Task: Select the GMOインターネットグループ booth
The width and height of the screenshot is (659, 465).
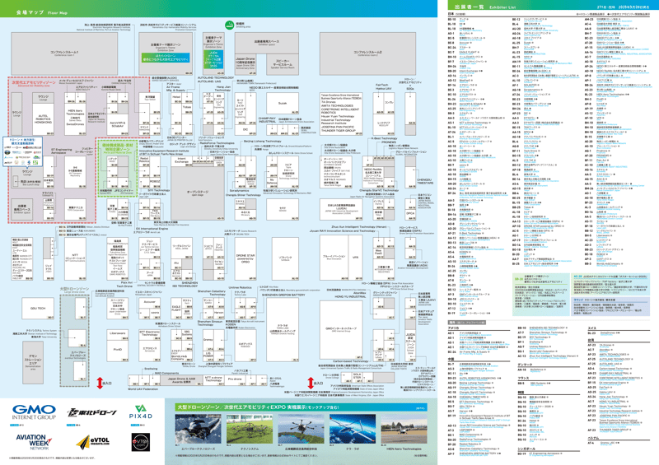Action: (341, 330)
